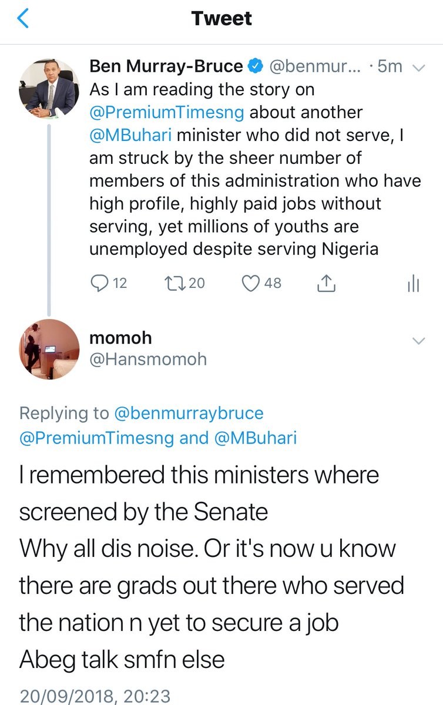
Task: Expand options chevron on Ben's tweet
Action: coord(419,68)
